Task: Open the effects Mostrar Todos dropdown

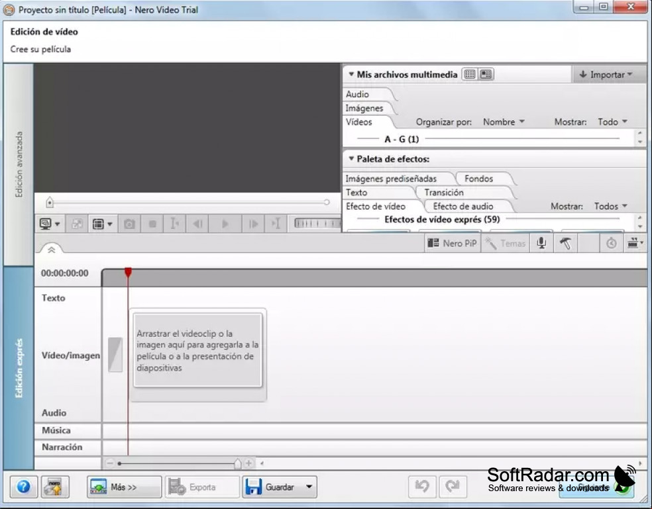Action: tap(610, 206)
